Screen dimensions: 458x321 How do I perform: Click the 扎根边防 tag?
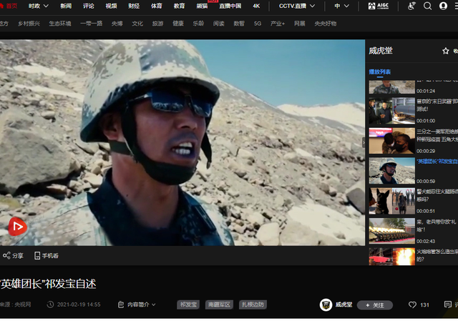(x=253, y=305)
